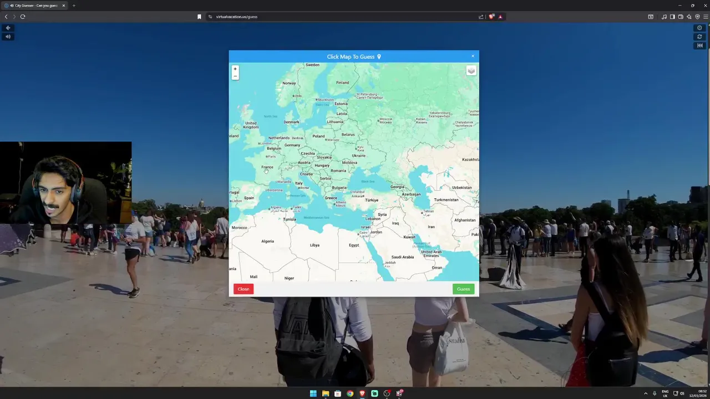Open Brave VPN shield icon
The image size is (710, 399).
pos(697,17)
